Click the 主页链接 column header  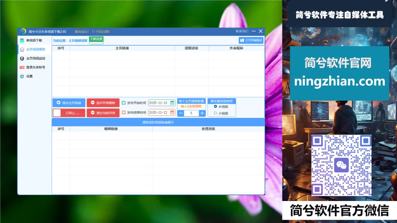click(x=122, y=48)
